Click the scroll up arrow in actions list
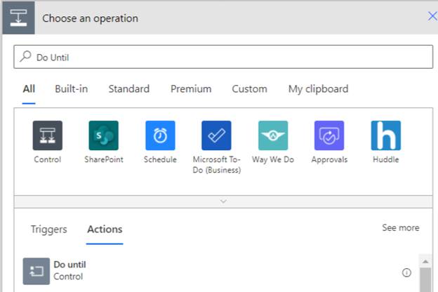The width and height of the screenshot is (438, 292). tap(425, 262)
